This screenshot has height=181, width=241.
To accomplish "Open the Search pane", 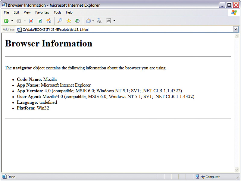I will tap(60, 21).
